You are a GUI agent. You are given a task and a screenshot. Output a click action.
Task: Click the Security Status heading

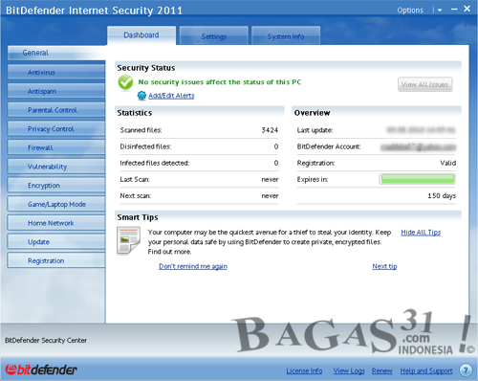[146, 68]
